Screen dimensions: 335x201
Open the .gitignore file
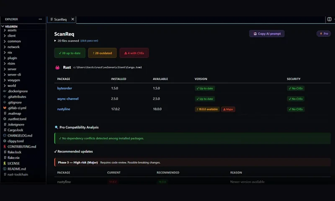point(15,102)
